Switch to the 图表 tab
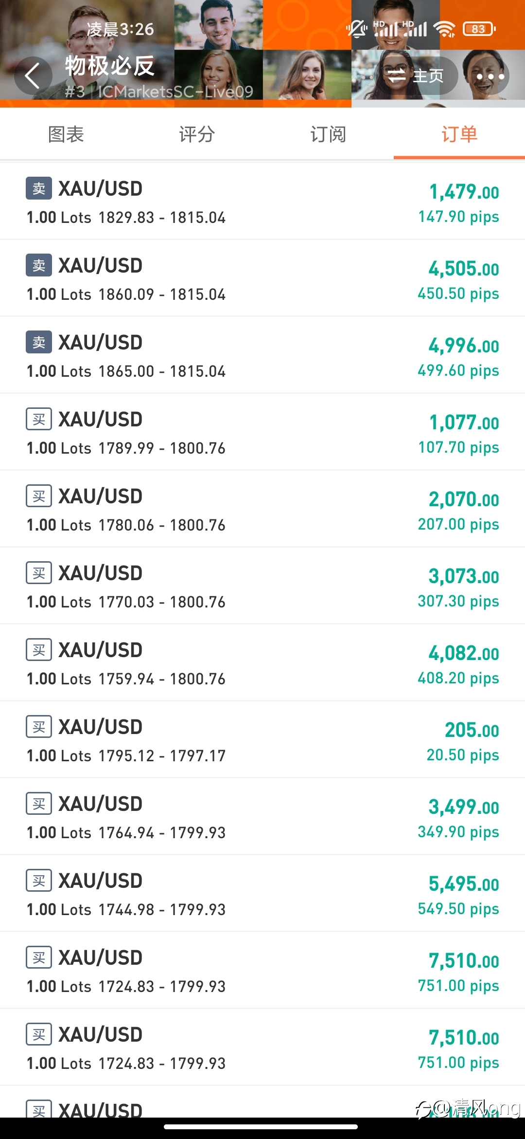Screen dimensions: 525x1139 [x=66, y=134]
